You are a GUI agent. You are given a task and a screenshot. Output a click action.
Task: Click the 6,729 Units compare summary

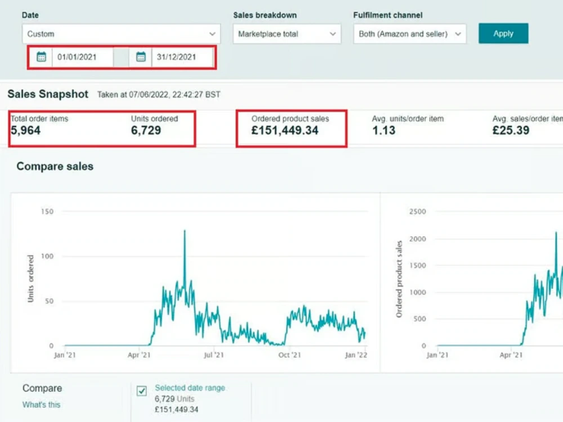point(175,399)
